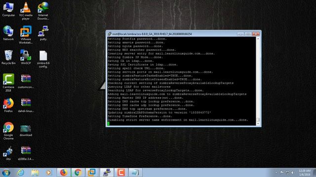Maximize the PuTTY terminal window

(248, 34)
